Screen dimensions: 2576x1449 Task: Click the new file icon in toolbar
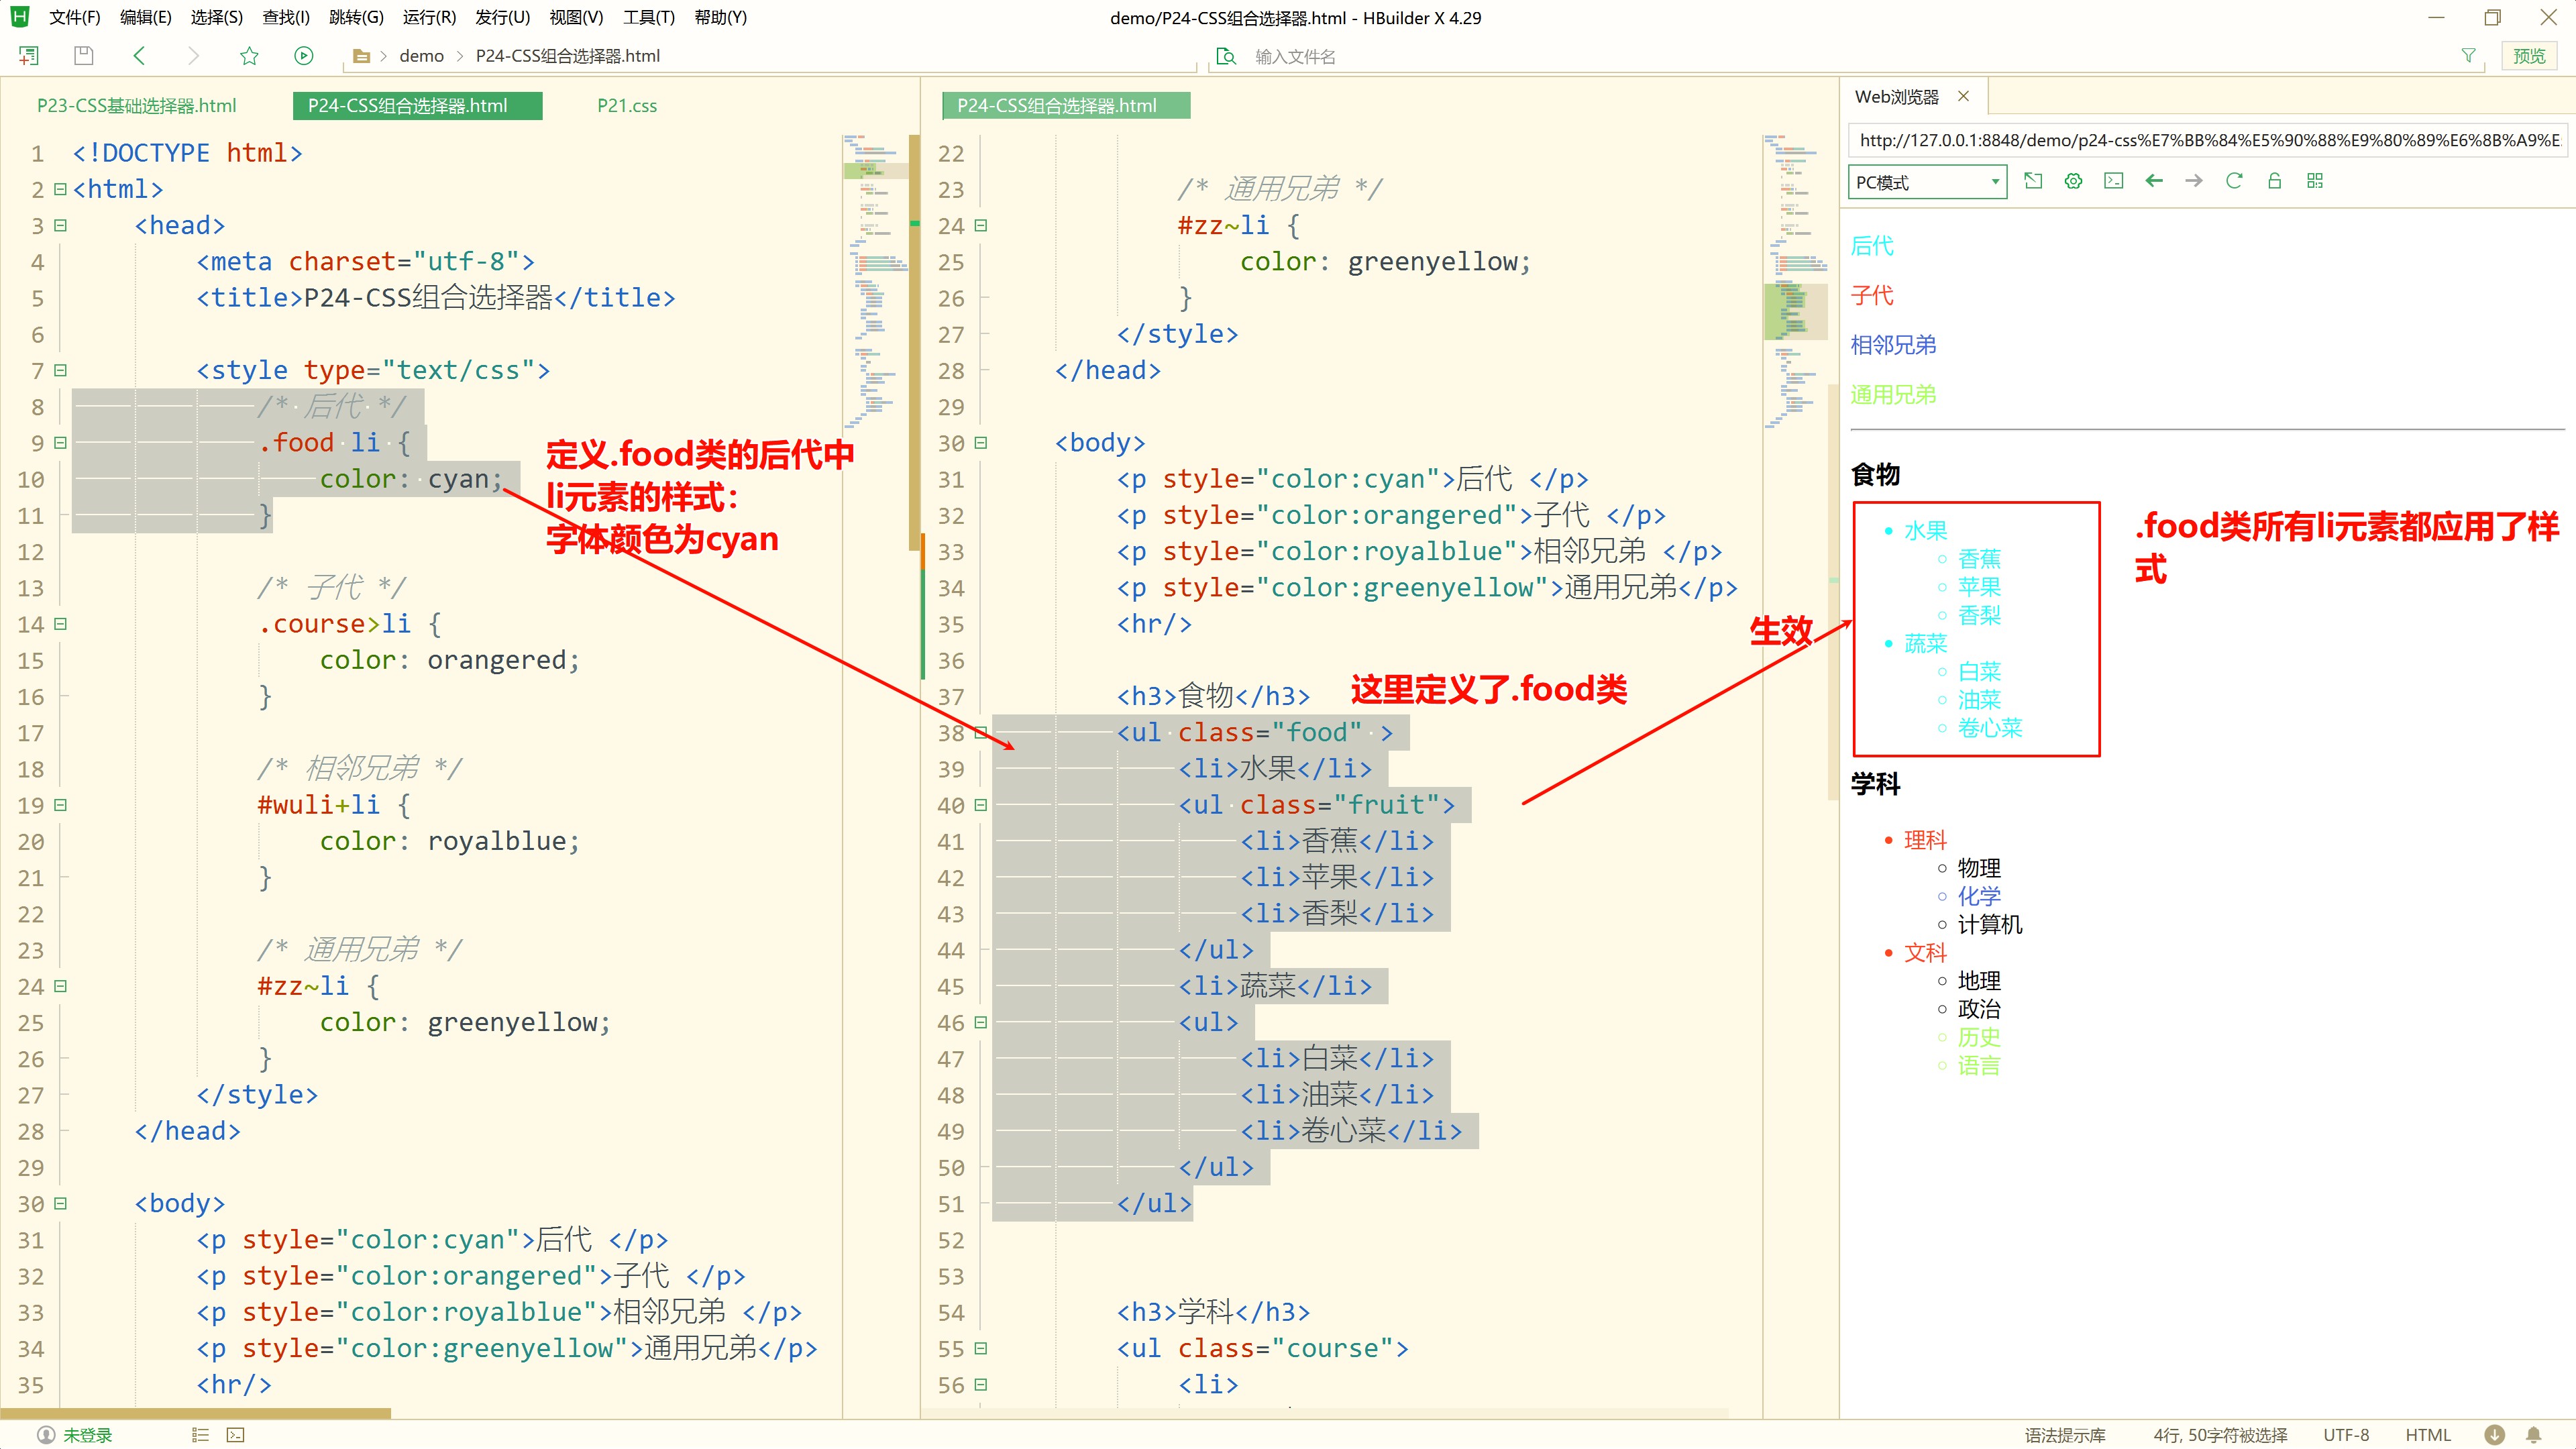29,56
